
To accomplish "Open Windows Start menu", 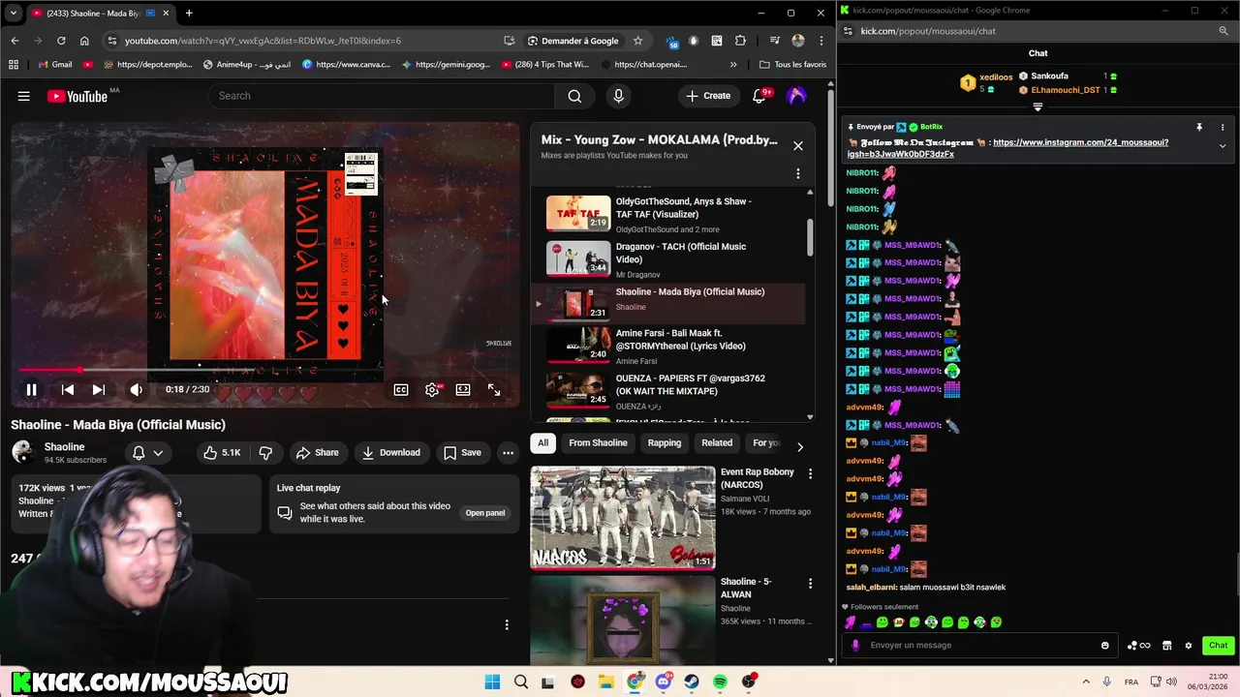I will (492, 682).
